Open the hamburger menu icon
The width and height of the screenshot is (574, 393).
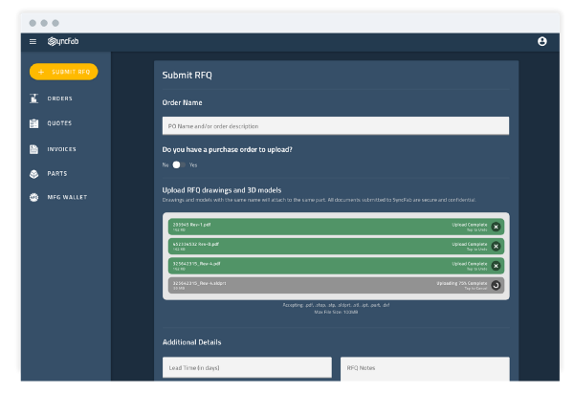pos(33,42)
